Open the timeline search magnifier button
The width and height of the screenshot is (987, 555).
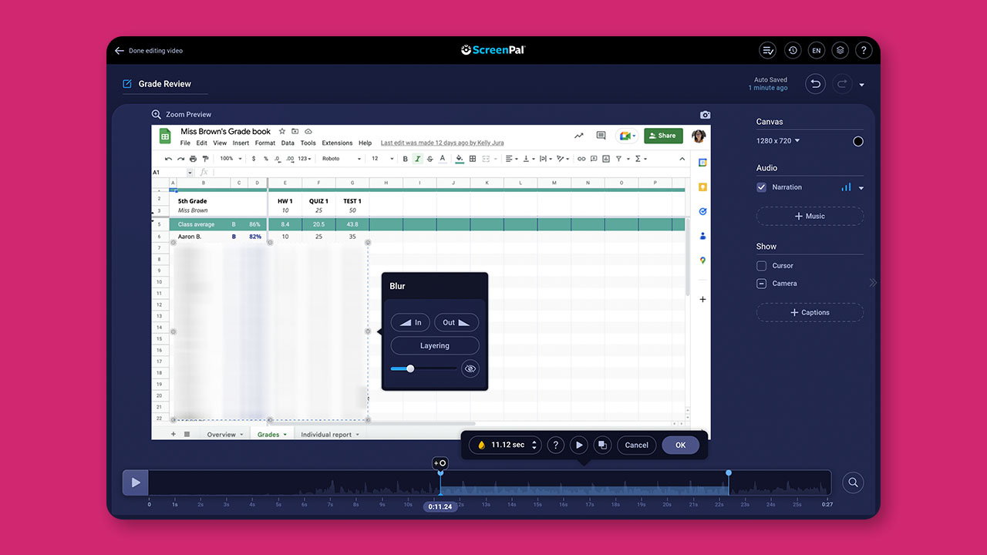(x=853, y=483)
